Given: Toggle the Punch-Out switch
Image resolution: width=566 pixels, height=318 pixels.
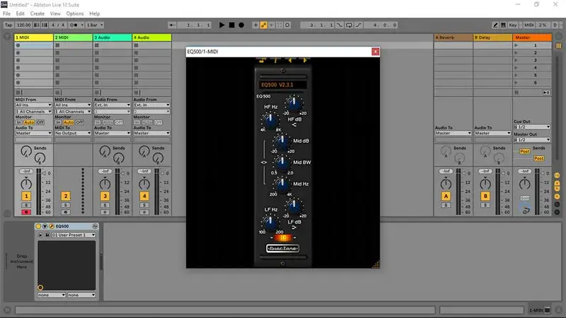Looking at the screenshot, I should [x=359, y=25].
